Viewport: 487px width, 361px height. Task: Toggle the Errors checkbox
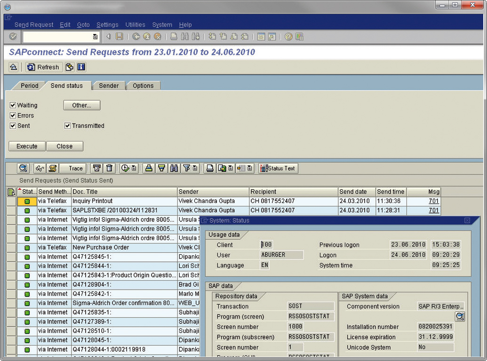pyautogui.click(x=13, y=116)
